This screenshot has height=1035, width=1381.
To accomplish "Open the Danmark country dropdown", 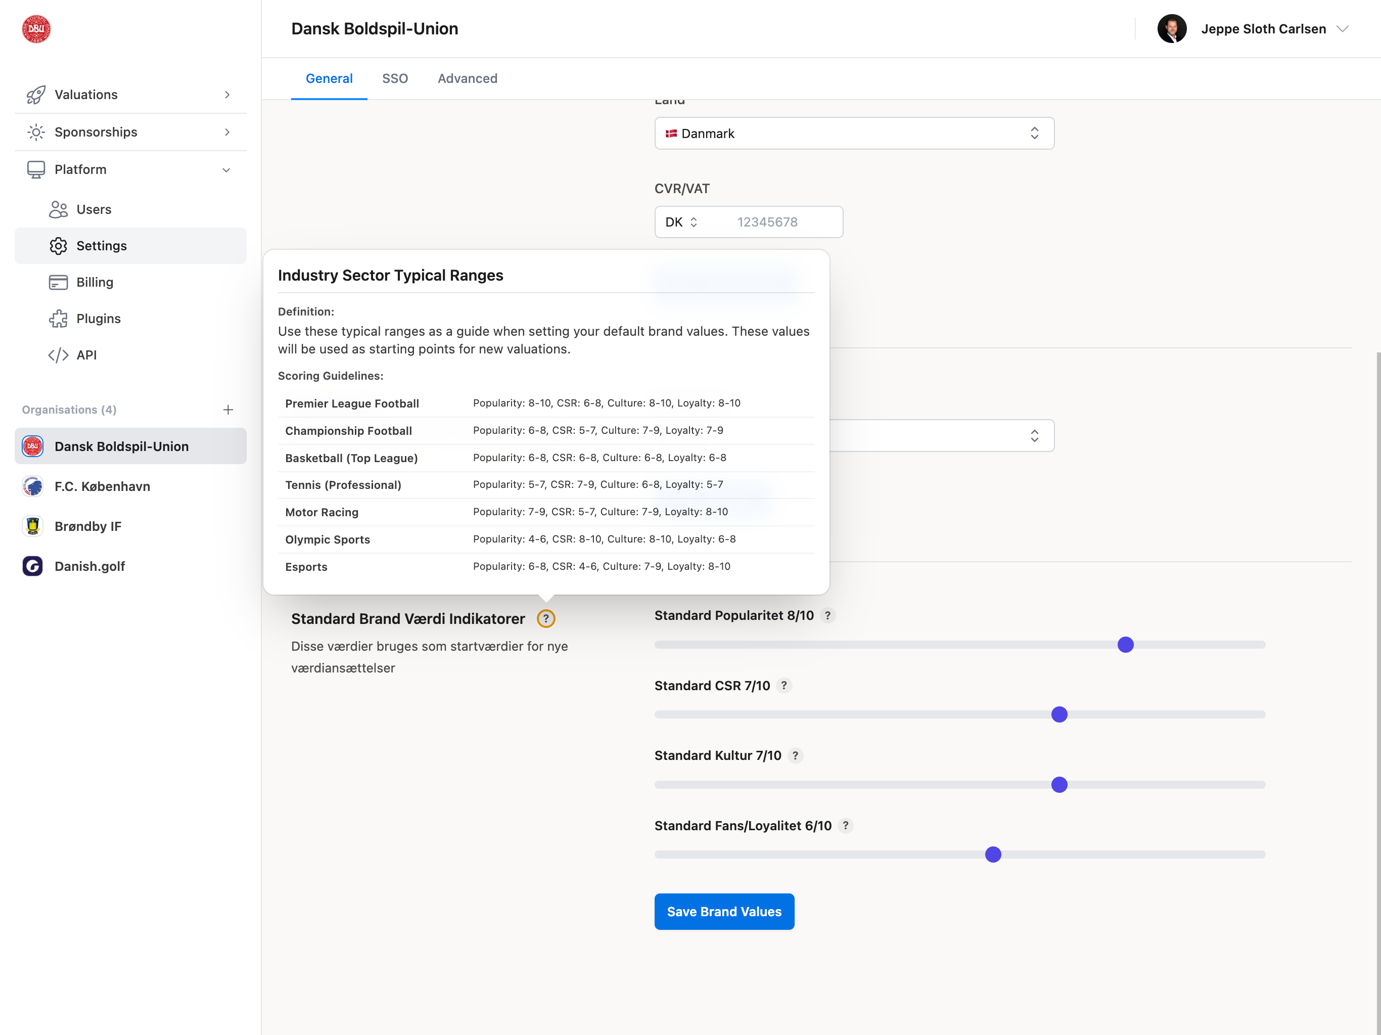I will [853, 133].
